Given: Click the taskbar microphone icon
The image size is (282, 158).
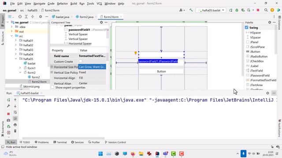Looking at the screenshot, I should (x=243, y=154).
